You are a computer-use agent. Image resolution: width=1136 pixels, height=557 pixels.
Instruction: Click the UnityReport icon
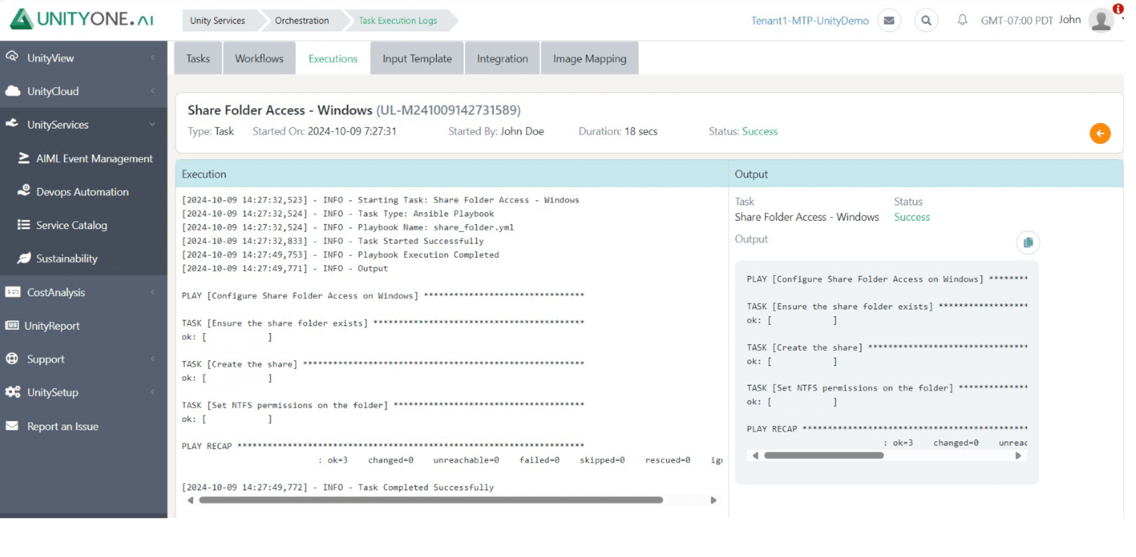12,325
